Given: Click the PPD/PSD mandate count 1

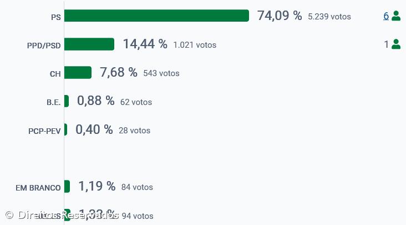Looking at the screenshot, I should [x=387, y=44].
